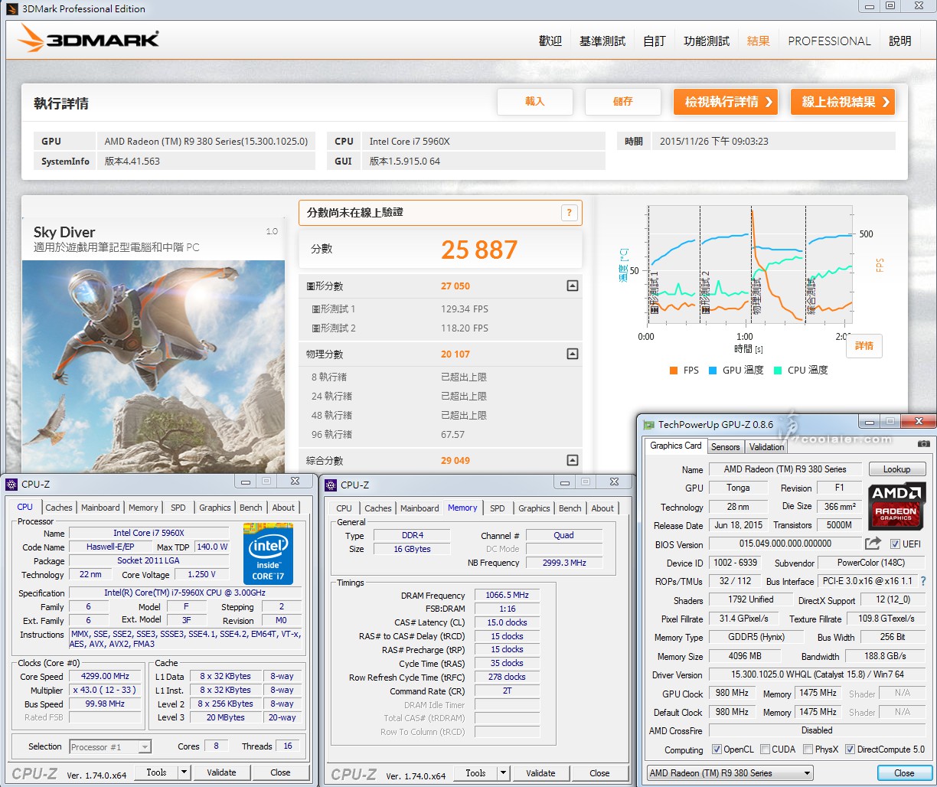Open 功能測試 in 3DMark
The height and width of the screenshot is (787, 937).
[707, 41]
